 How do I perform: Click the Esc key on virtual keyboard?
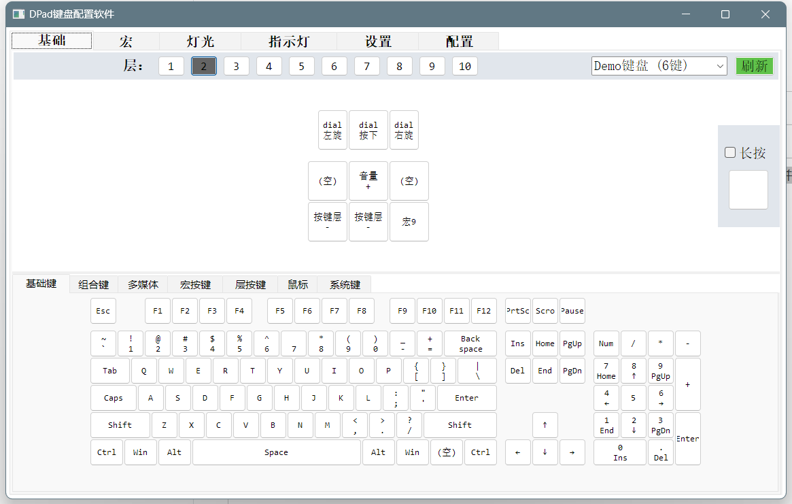[103, 311]
